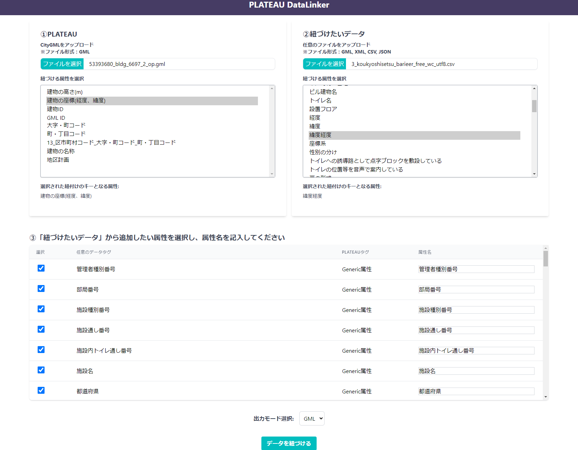This screenshot has width=578, height=450.
Task: Select トイレへの誘導路として点字ブロックを敷設している attribute
Action: click(414, 161)
